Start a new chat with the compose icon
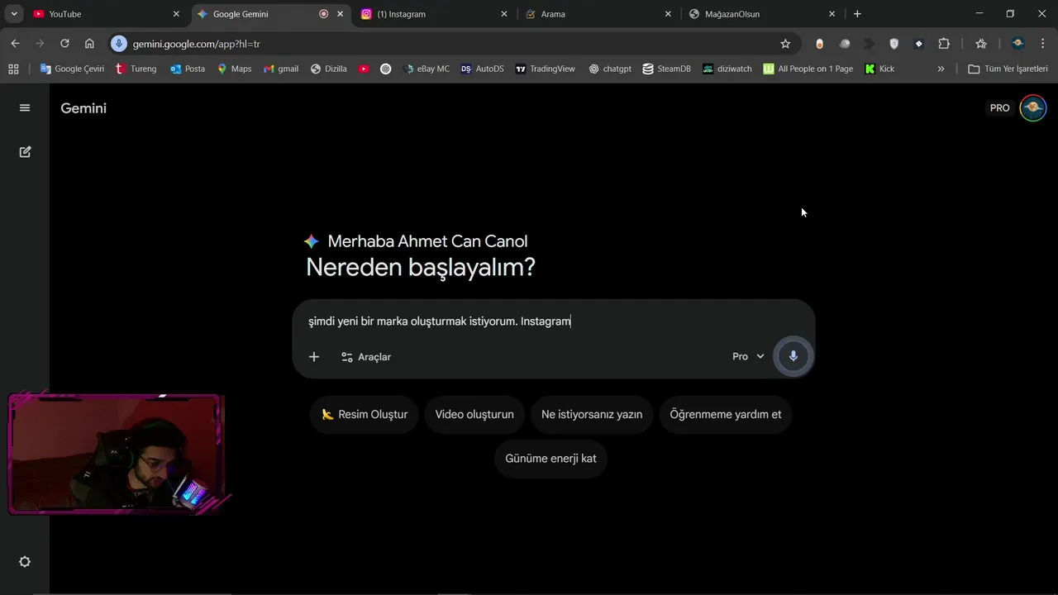 click(25, 152)
